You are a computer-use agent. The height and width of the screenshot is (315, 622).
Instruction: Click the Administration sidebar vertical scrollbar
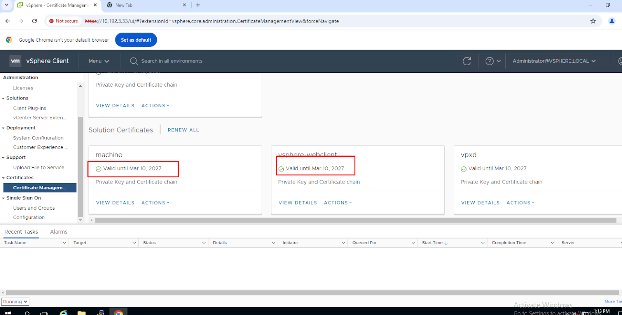coord(80,166)
